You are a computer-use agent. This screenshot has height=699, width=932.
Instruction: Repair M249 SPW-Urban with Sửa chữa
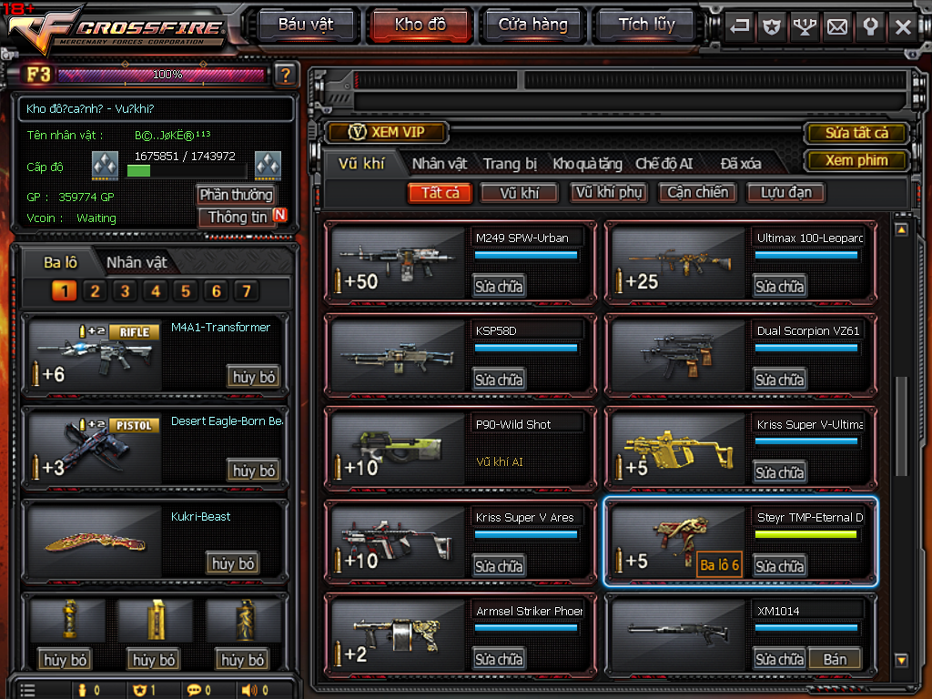point(499,287)
